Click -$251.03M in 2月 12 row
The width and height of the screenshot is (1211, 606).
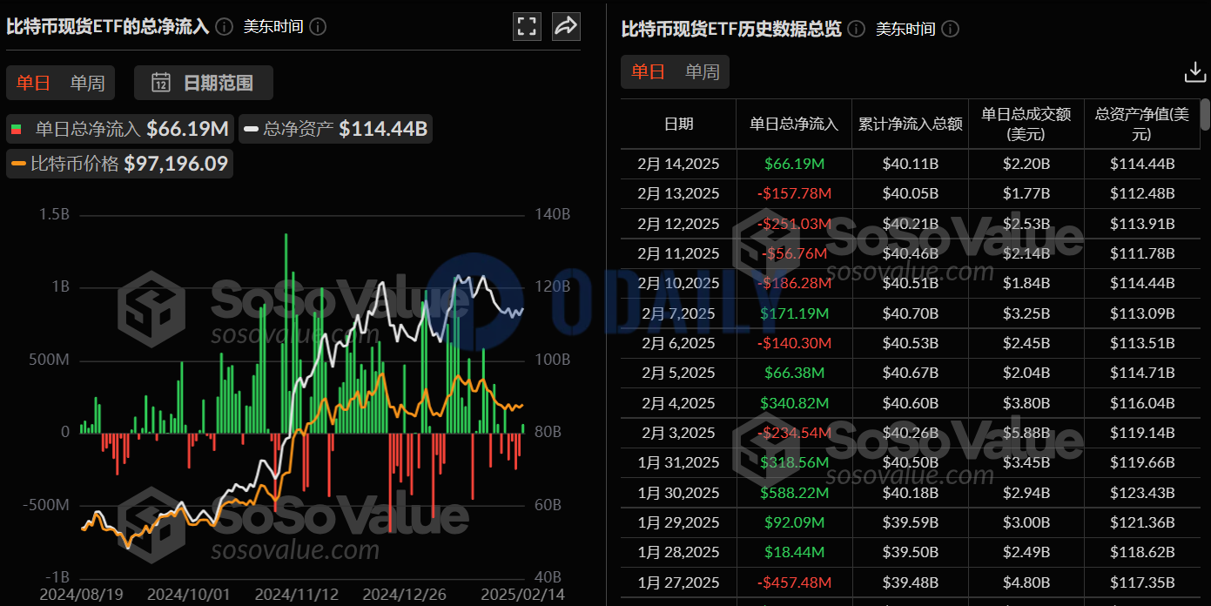[x=794, y=224]
